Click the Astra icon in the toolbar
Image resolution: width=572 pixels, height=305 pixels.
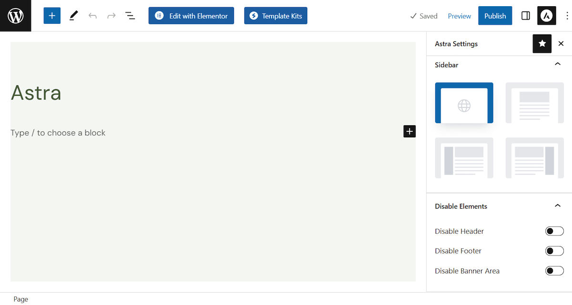(546, 15)
